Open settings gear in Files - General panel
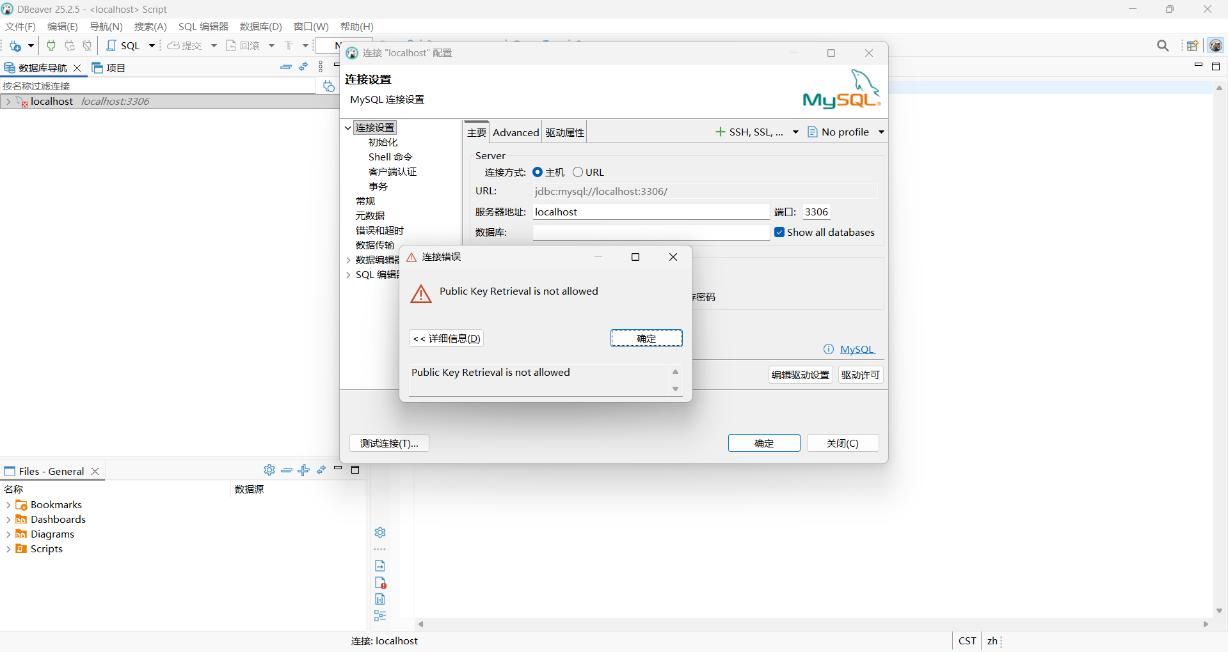This screenshot has height=652, width=1228. click(x=269, y=470)
